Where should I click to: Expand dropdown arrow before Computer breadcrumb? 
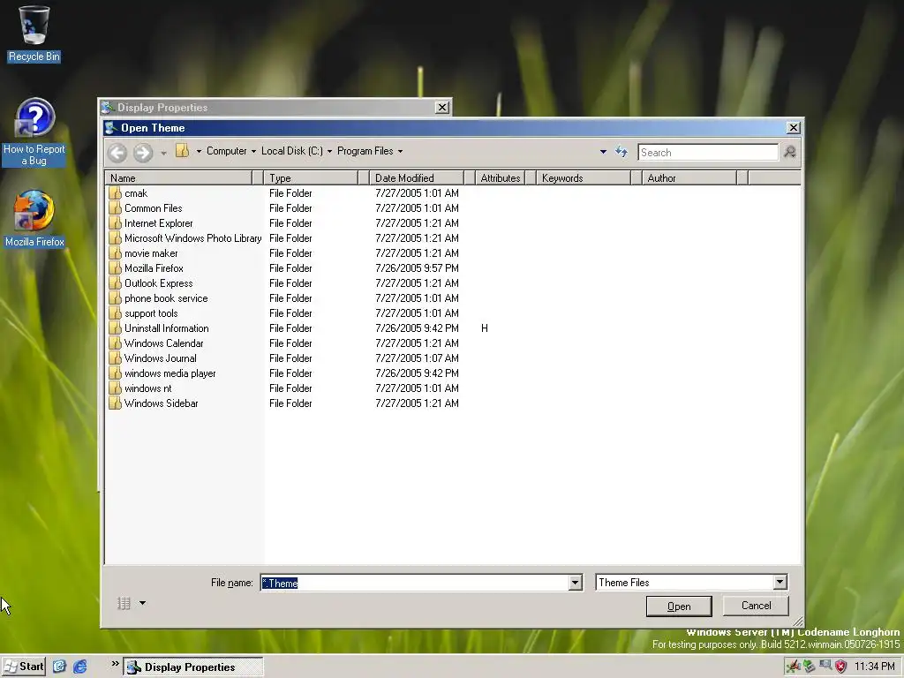(199, 151)
